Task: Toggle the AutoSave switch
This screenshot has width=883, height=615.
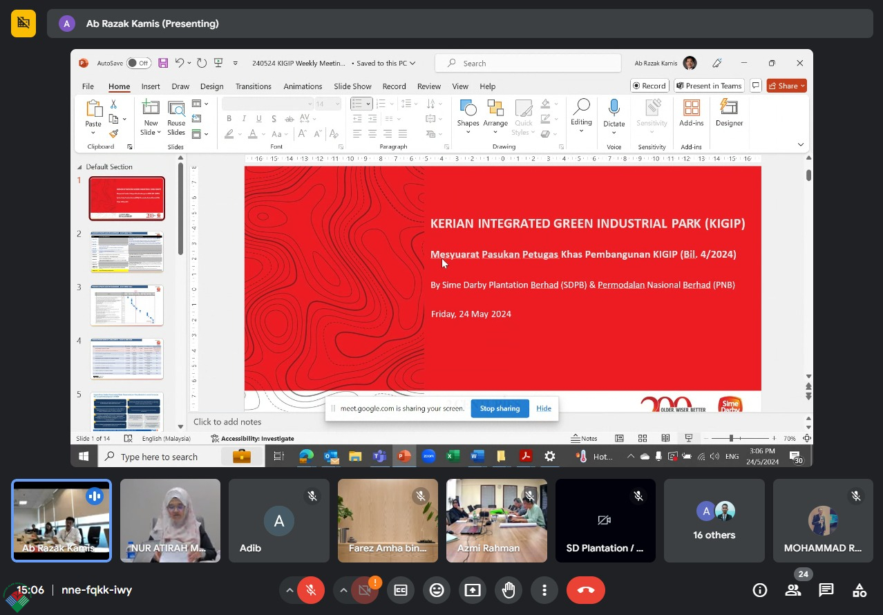Action: coord(139,63)
